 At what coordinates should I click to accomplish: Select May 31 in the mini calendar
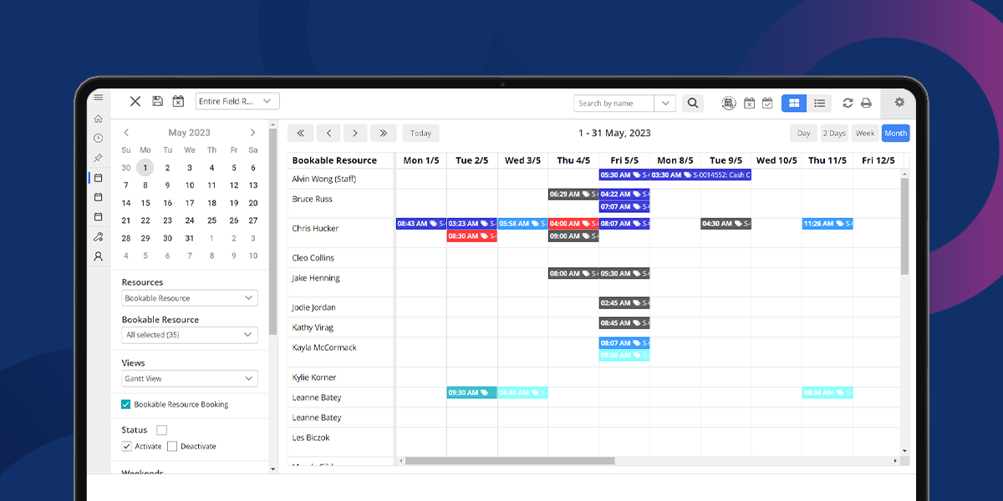pos(190,238)
